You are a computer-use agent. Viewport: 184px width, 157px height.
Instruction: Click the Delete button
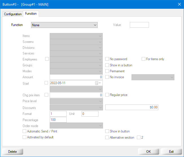tap(12, 152)
